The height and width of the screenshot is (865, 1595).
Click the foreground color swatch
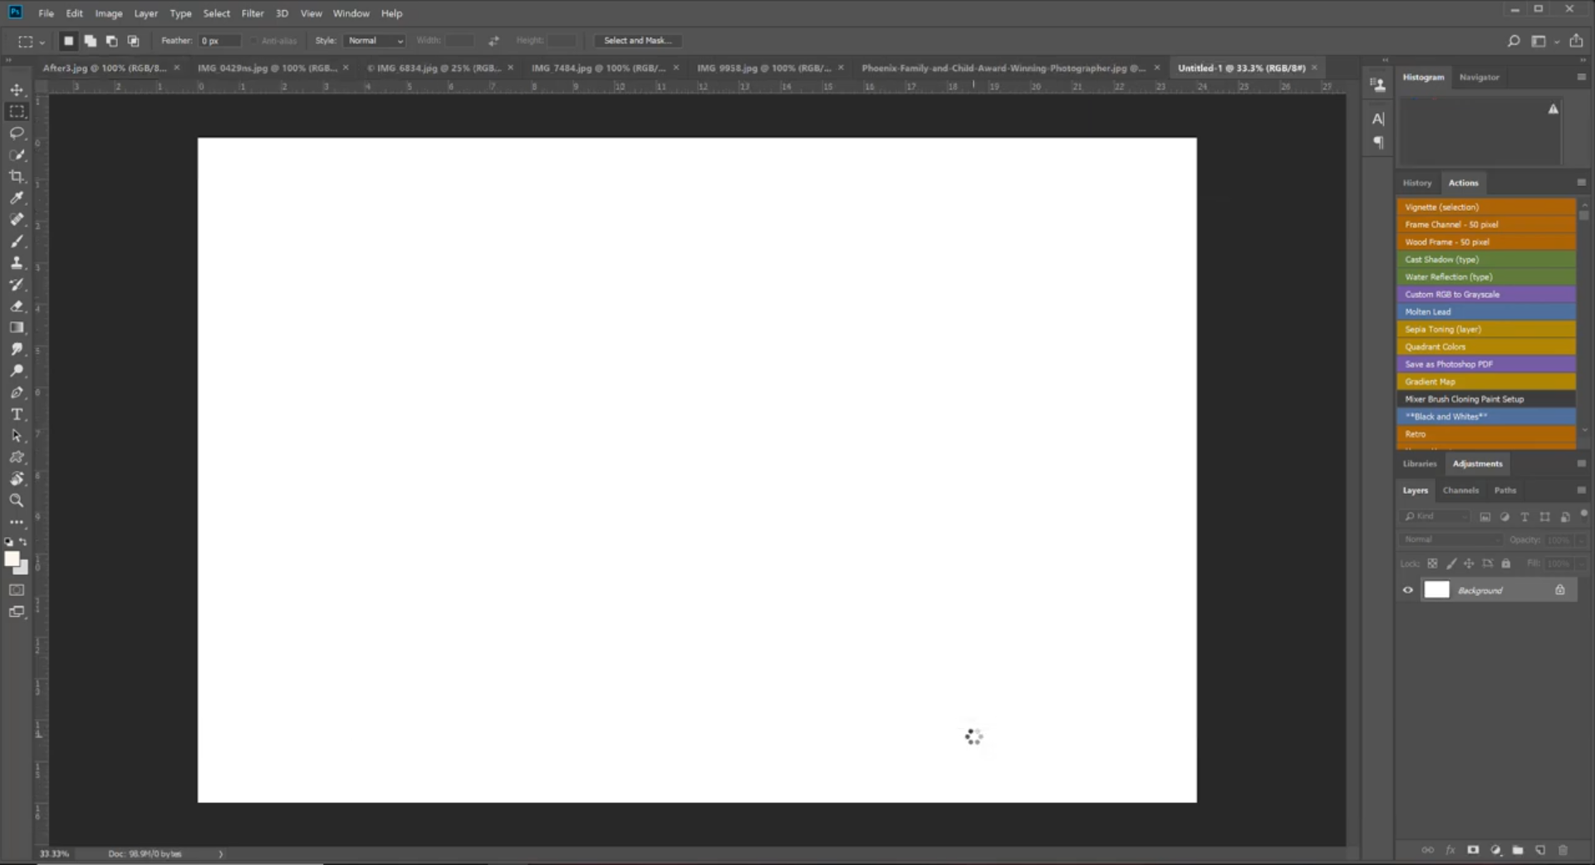tap(12, 558)
